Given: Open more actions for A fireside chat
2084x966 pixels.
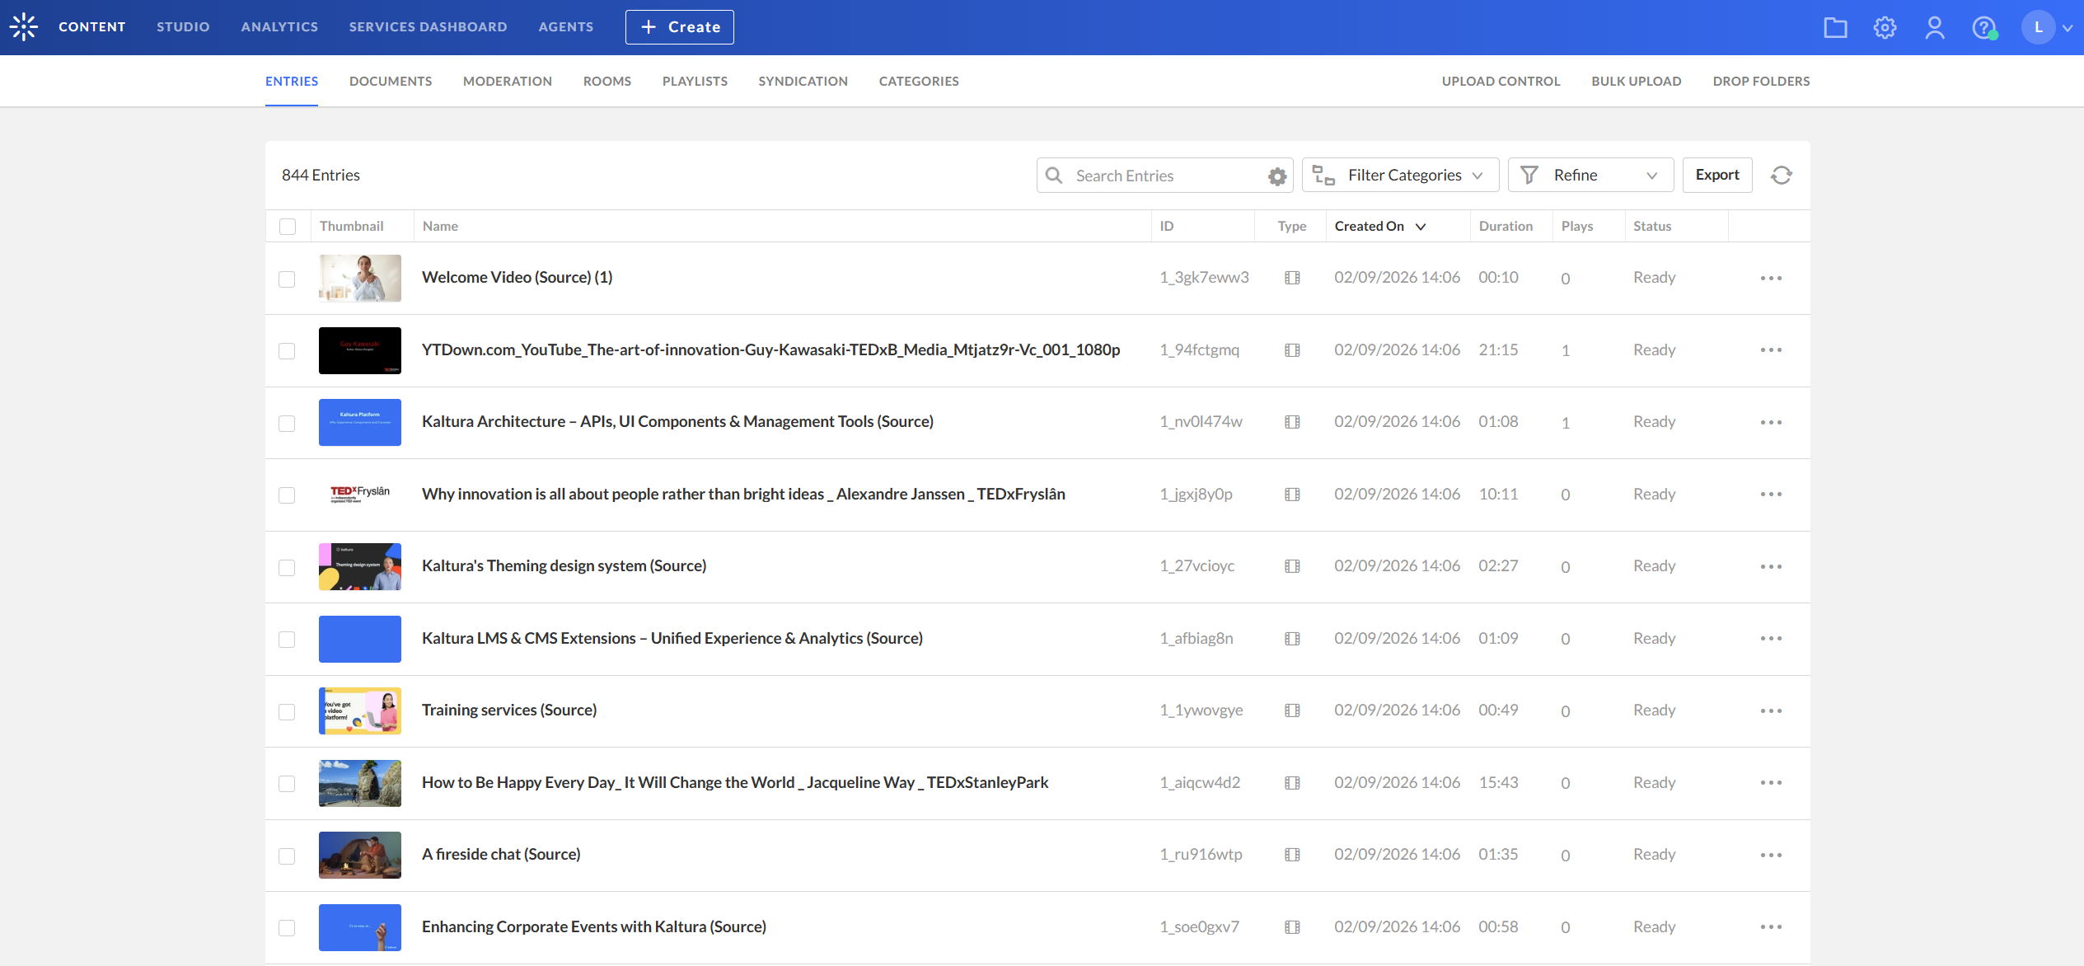Looking at the screenshot, I should (x=1771, y=855).
